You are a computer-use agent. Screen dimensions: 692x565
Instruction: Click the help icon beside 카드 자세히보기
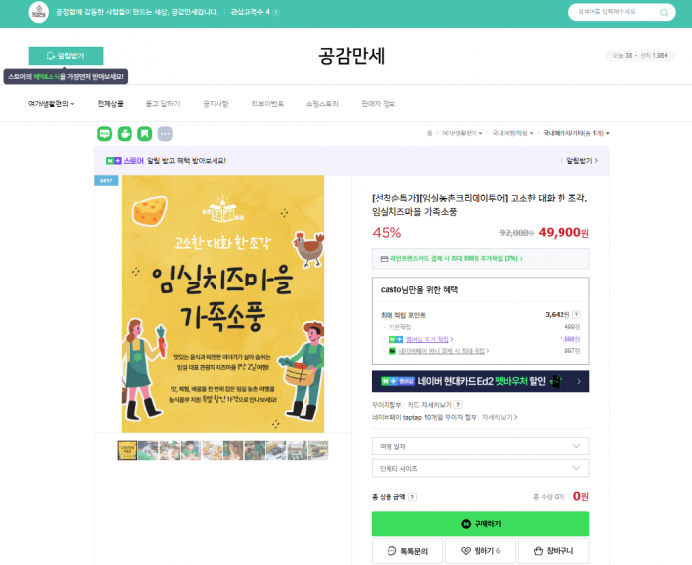(x=458, y=404)
